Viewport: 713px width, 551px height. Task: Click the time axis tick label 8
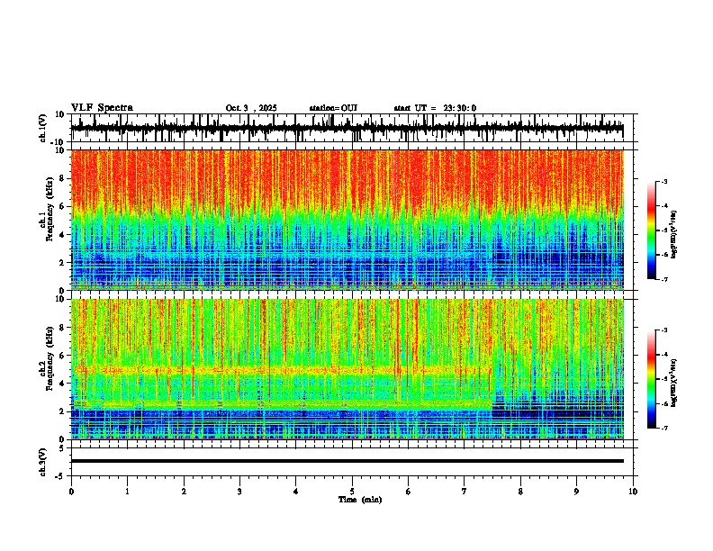click(520, 492)
